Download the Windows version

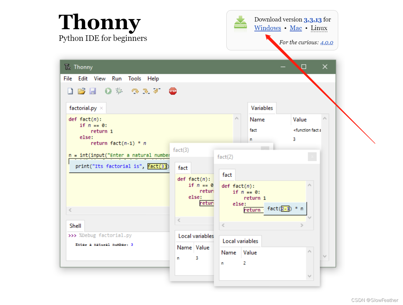268,28
